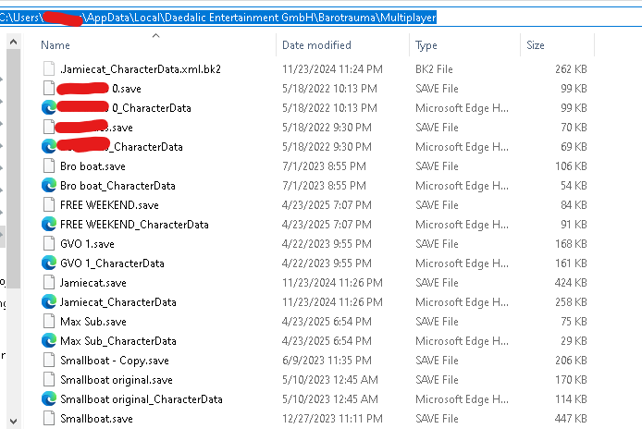Click the Edge icon for GVO 1_CharacterData

point(49,263)
